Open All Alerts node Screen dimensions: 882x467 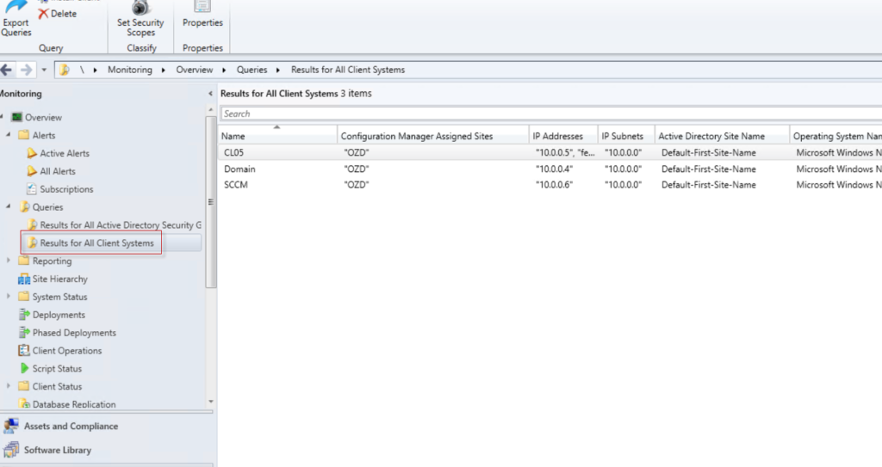58,171
